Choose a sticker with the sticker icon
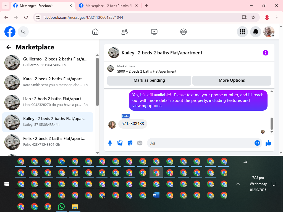Screen dimensions: 283x212 130,143
